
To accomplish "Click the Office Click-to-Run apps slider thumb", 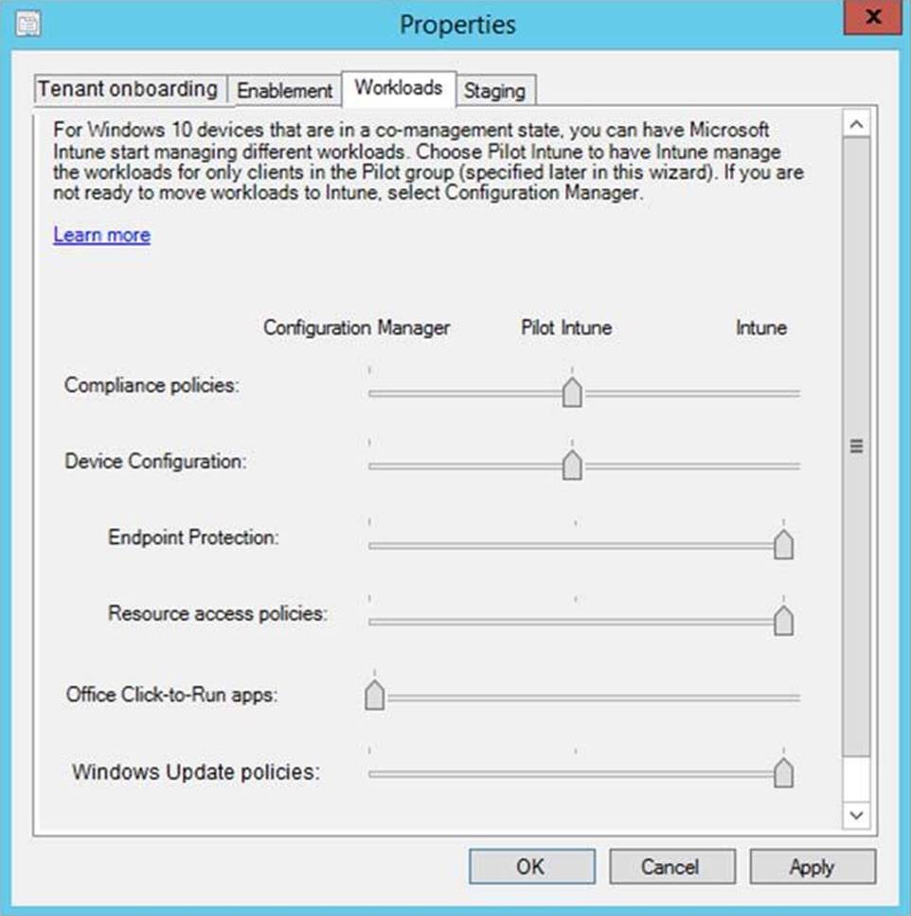I will tap(375, 696).
